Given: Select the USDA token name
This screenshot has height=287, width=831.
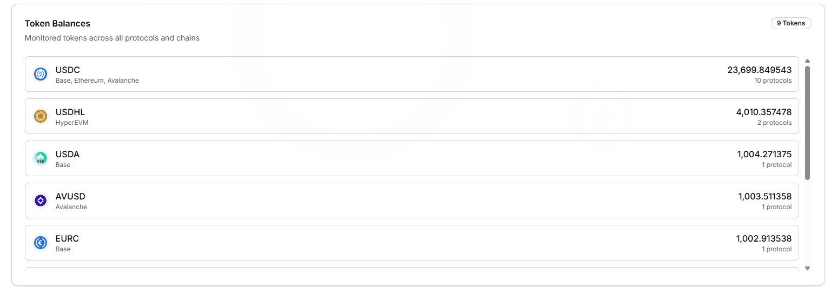Looking at the screenshot, I should click(68, 155).
